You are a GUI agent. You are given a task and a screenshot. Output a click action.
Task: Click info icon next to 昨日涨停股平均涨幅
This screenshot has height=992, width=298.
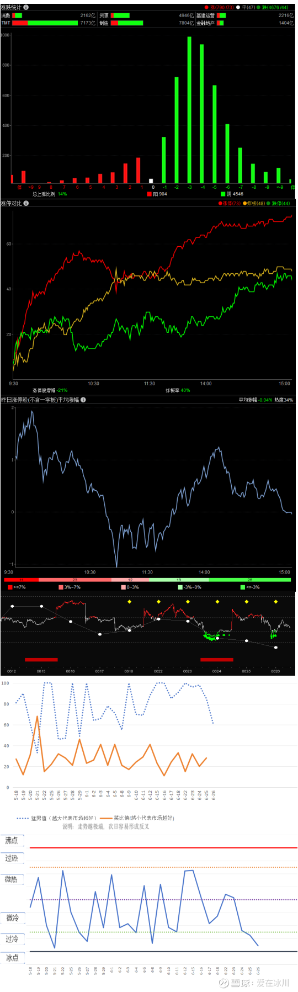click(83, 400)
